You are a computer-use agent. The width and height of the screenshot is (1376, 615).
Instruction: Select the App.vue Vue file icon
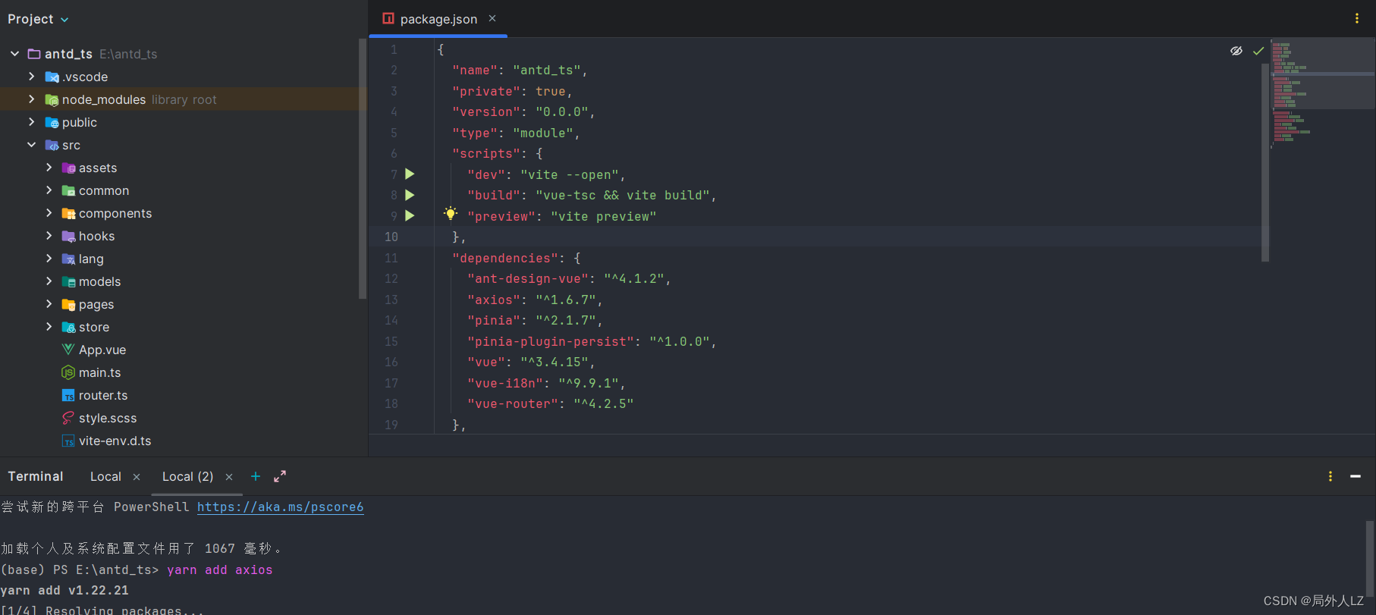click(x=68, y=350)
